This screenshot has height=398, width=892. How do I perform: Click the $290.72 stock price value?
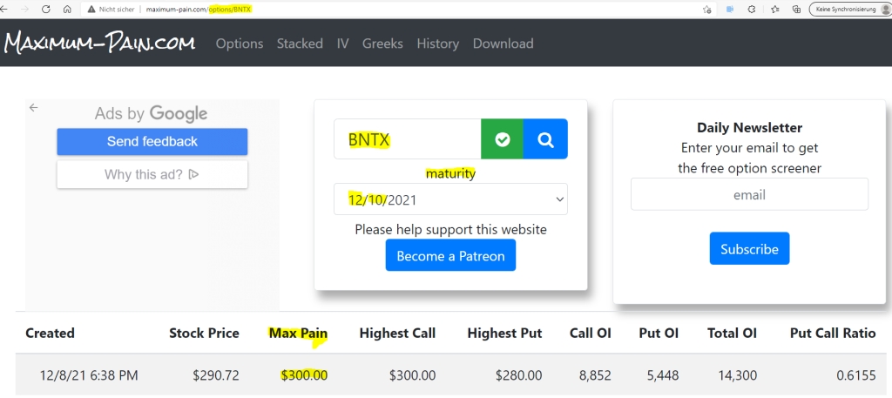click(216, 376)
